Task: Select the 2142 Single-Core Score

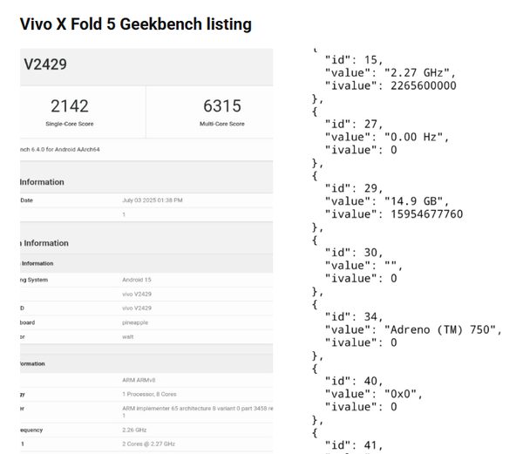Action: pyautogui.click(x=70, y=106)
